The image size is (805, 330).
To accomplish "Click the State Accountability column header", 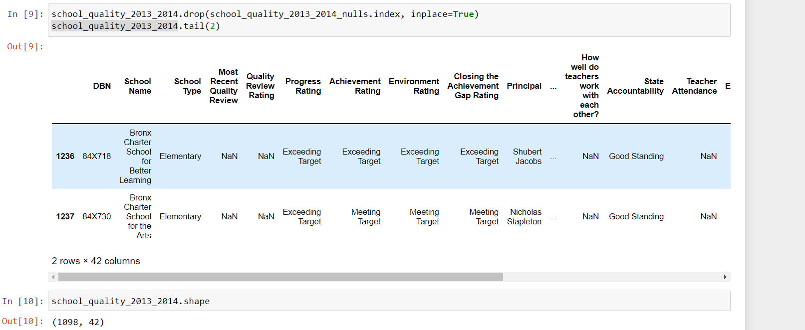I will pos(635,86).
